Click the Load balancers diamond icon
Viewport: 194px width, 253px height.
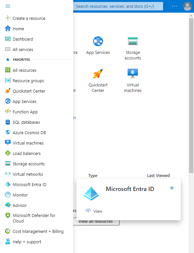click(x=8, y=153)
